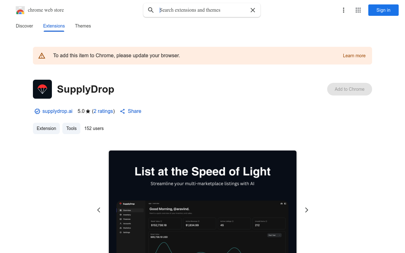
Task: Open the three-dot more options menu
Action: click(x=343, y=10)
